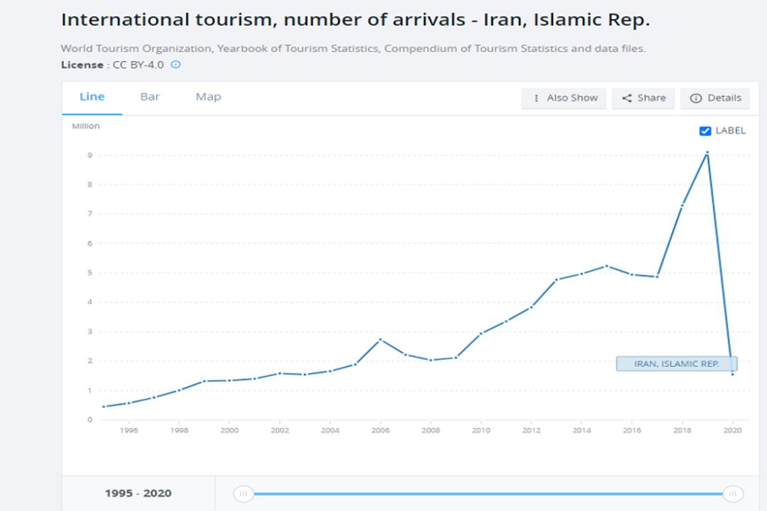The width and height of the screenshot is (767, 511).
Task: Click the share arrow icon
Action: [626, 98]
